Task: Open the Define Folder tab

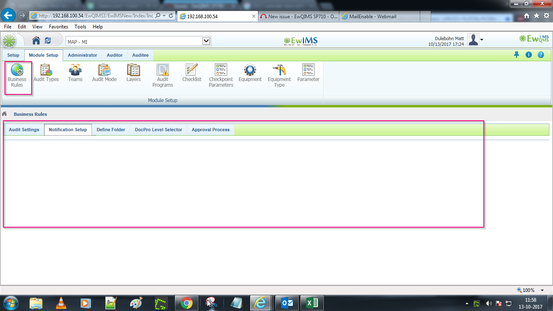Action: (111, 130)
